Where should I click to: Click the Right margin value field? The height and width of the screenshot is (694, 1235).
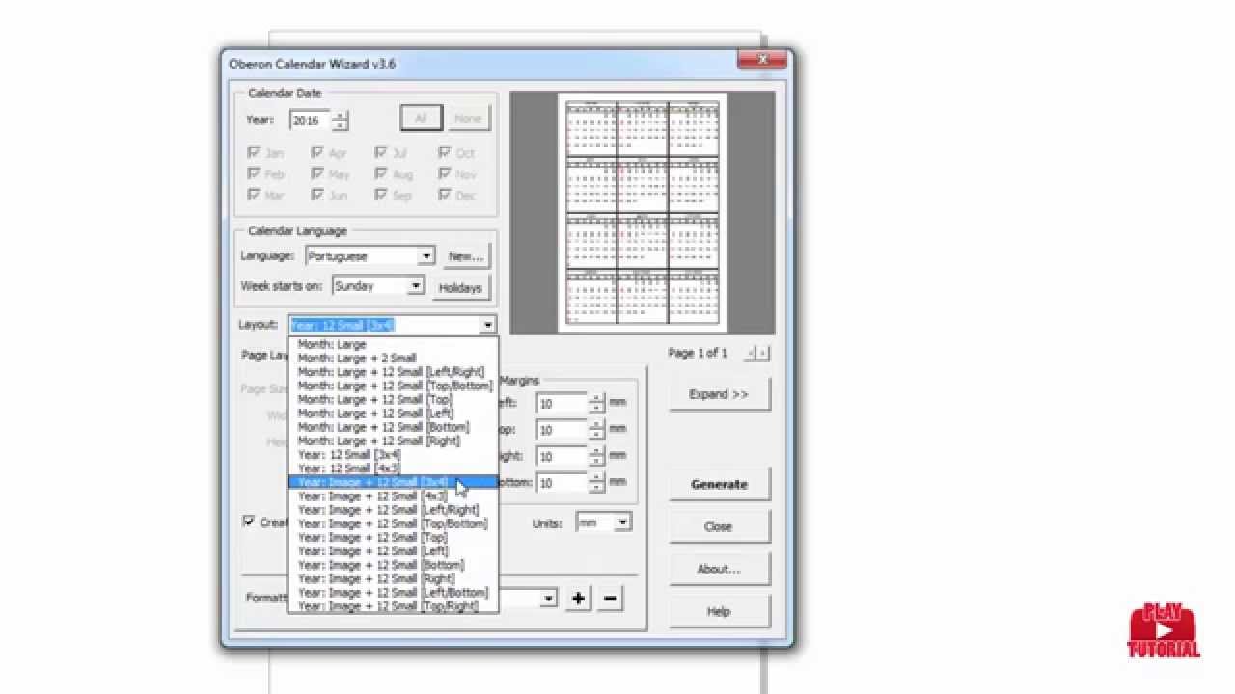pos(563,456)
